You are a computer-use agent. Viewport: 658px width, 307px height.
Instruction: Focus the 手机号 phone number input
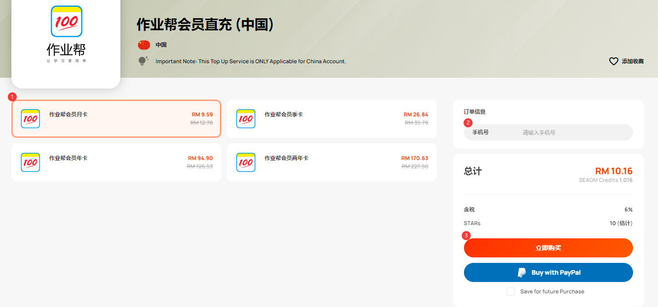548,132
